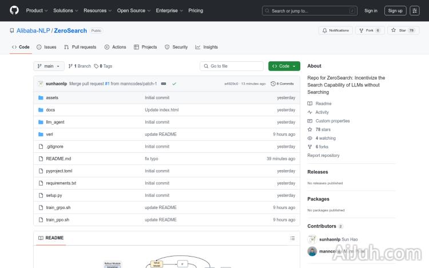
Task: Star the ZeroSearch repository
Action: pos(399,30)
